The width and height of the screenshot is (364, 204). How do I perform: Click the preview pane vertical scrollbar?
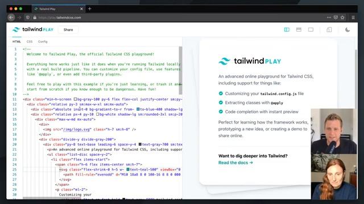(x=356, y=79)
